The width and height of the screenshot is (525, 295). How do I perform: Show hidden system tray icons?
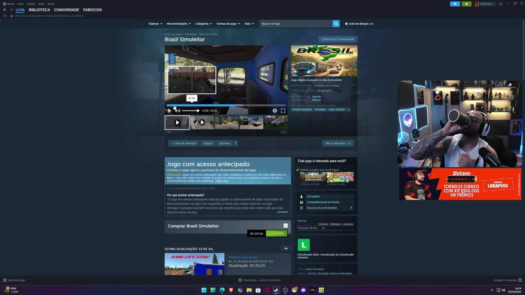tap(492, 290)
